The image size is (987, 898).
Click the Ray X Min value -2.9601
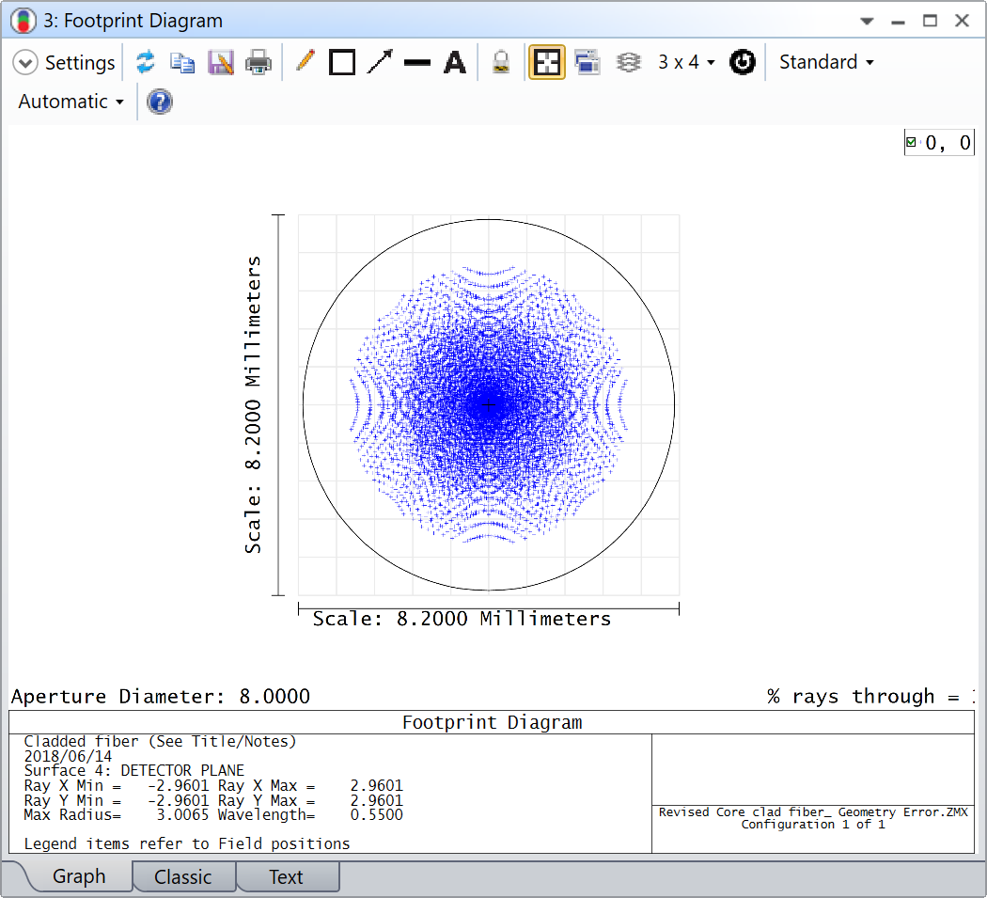178,785
